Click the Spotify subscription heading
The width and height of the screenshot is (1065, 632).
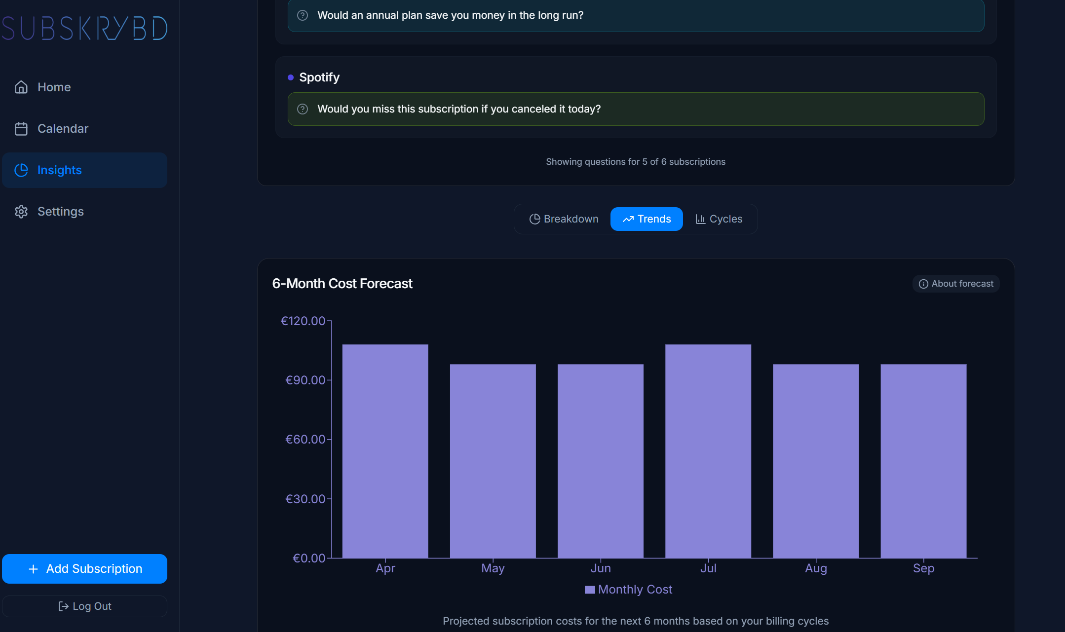319,77
